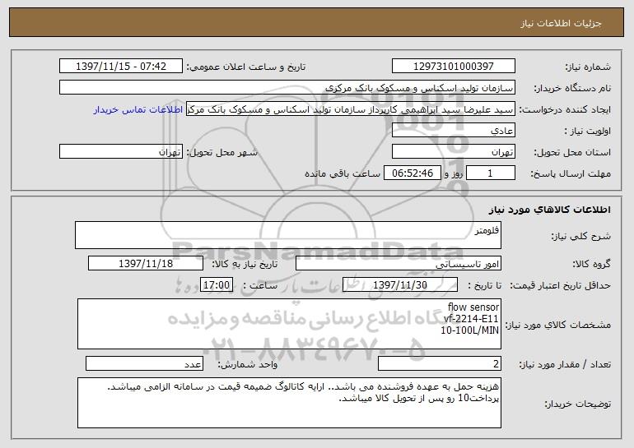Select the label واحد شمارش
The image size is (634, 448).
click(x=248, y=364)
